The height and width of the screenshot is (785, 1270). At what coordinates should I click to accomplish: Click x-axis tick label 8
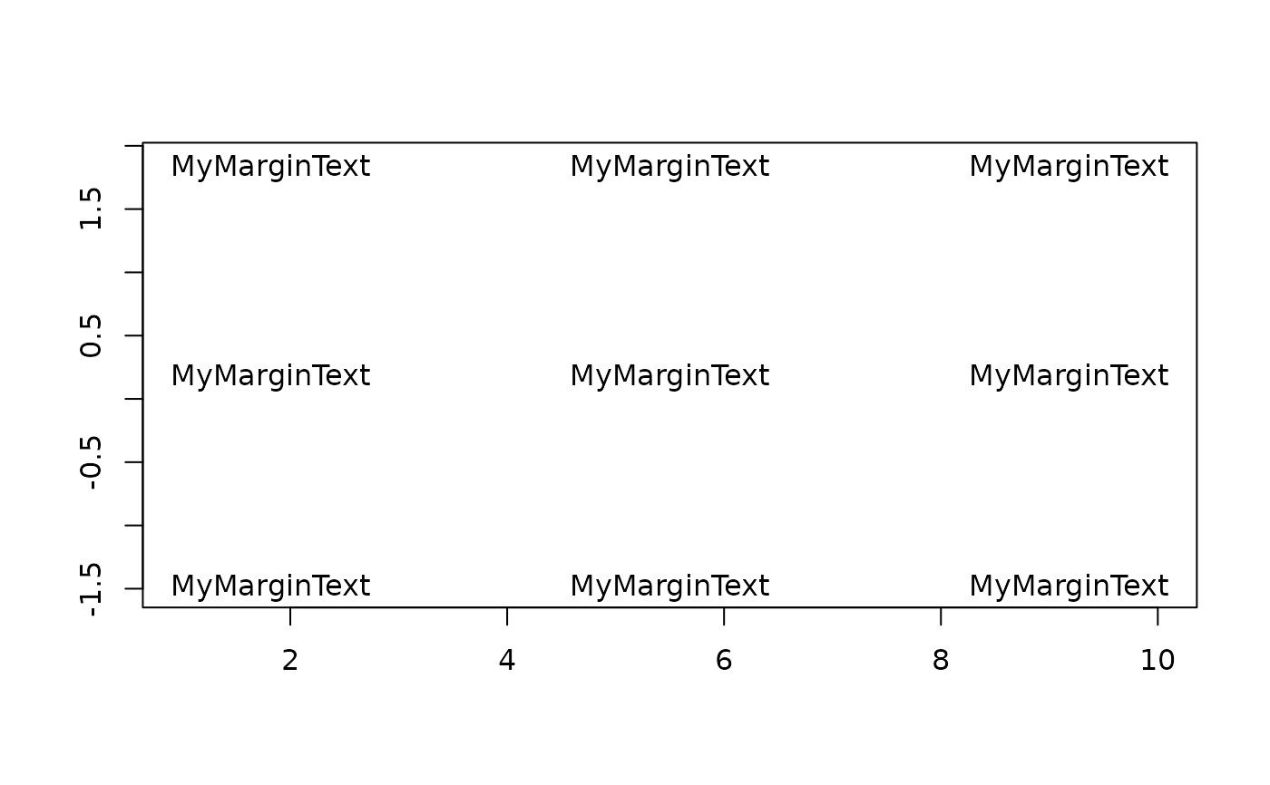point(941,661)
